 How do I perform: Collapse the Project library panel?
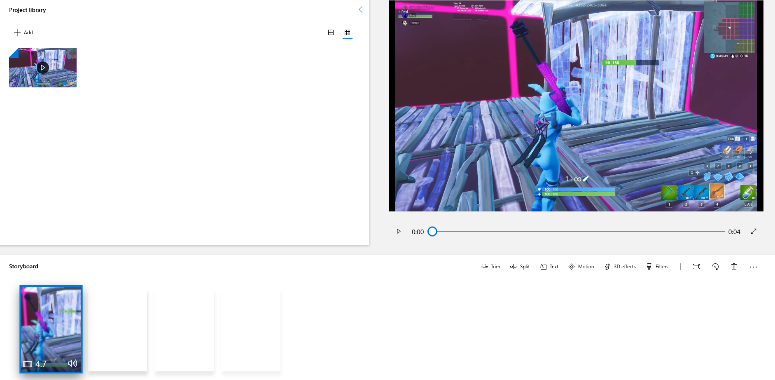(360, 9)
